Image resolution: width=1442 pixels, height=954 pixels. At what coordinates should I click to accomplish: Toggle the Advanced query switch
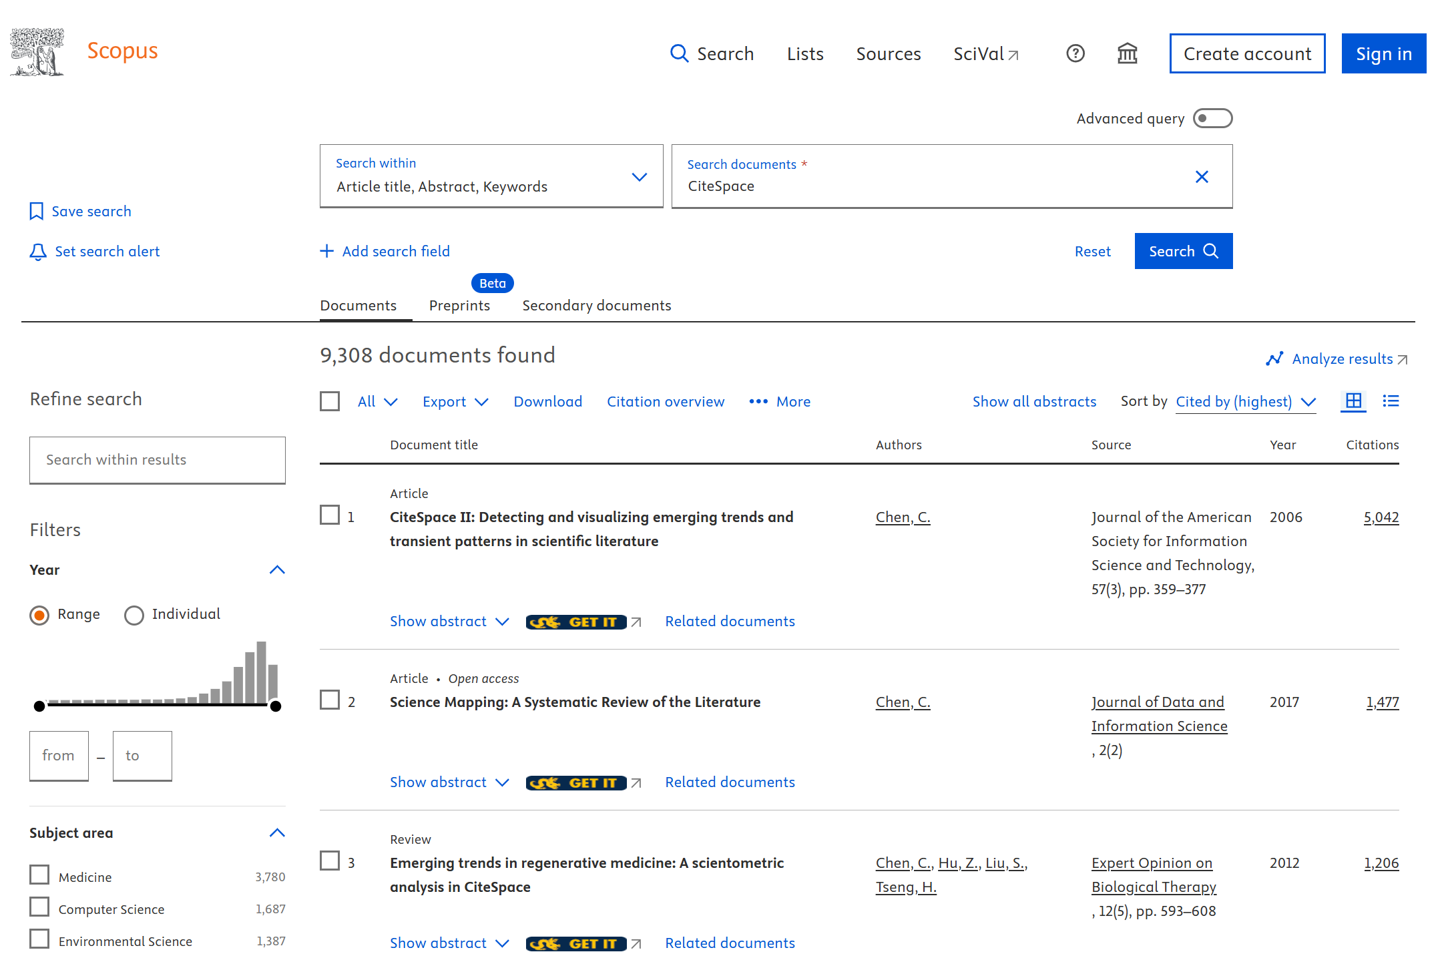pos(1212,119)
